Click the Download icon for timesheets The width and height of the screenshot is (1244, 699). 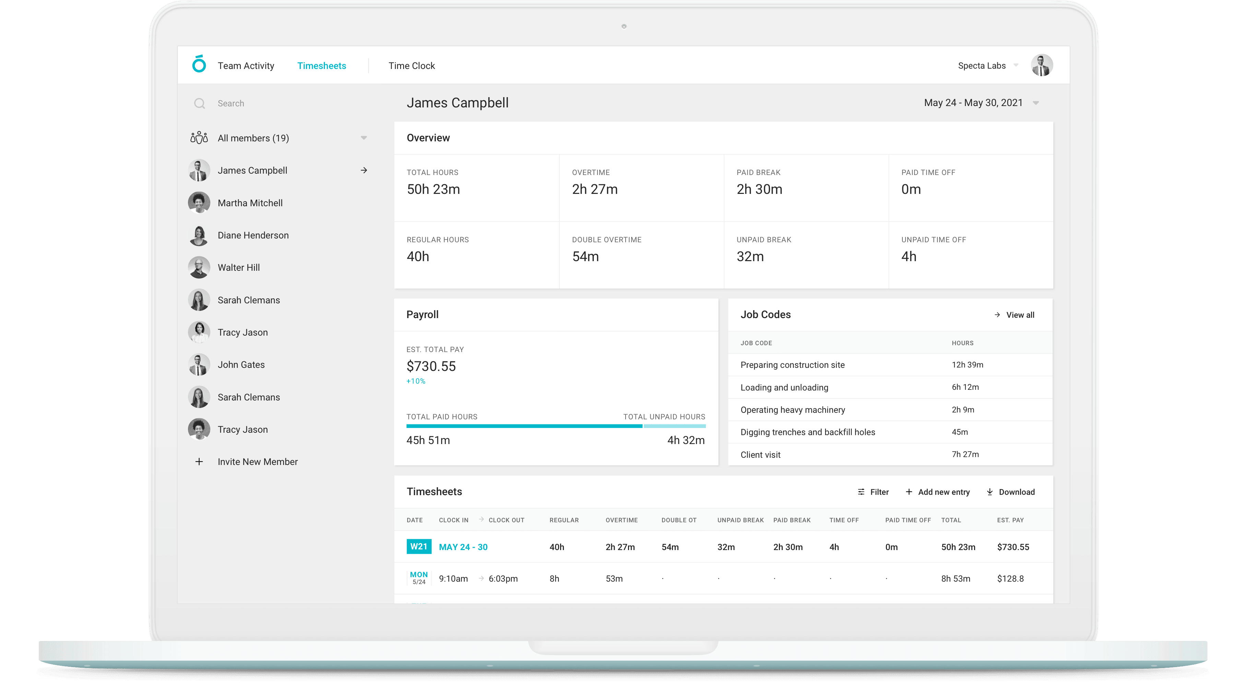pos(989,492)
